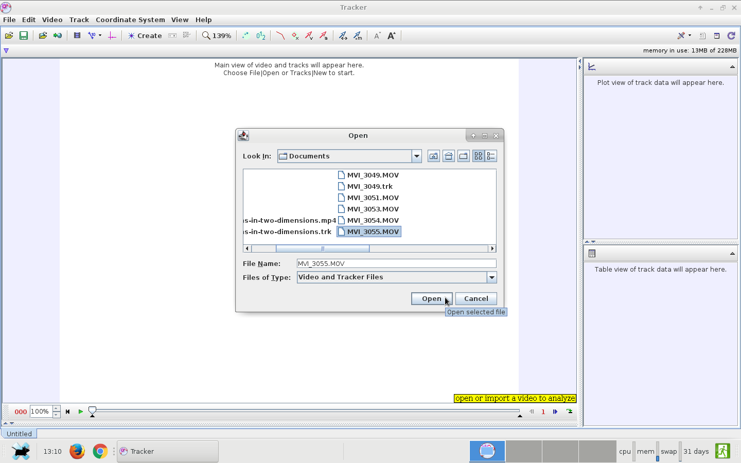Viewport: 741px width, 463px height.
Task: Switch file chooser to List view
Action: pyautogui.click(x=478, y=156)
